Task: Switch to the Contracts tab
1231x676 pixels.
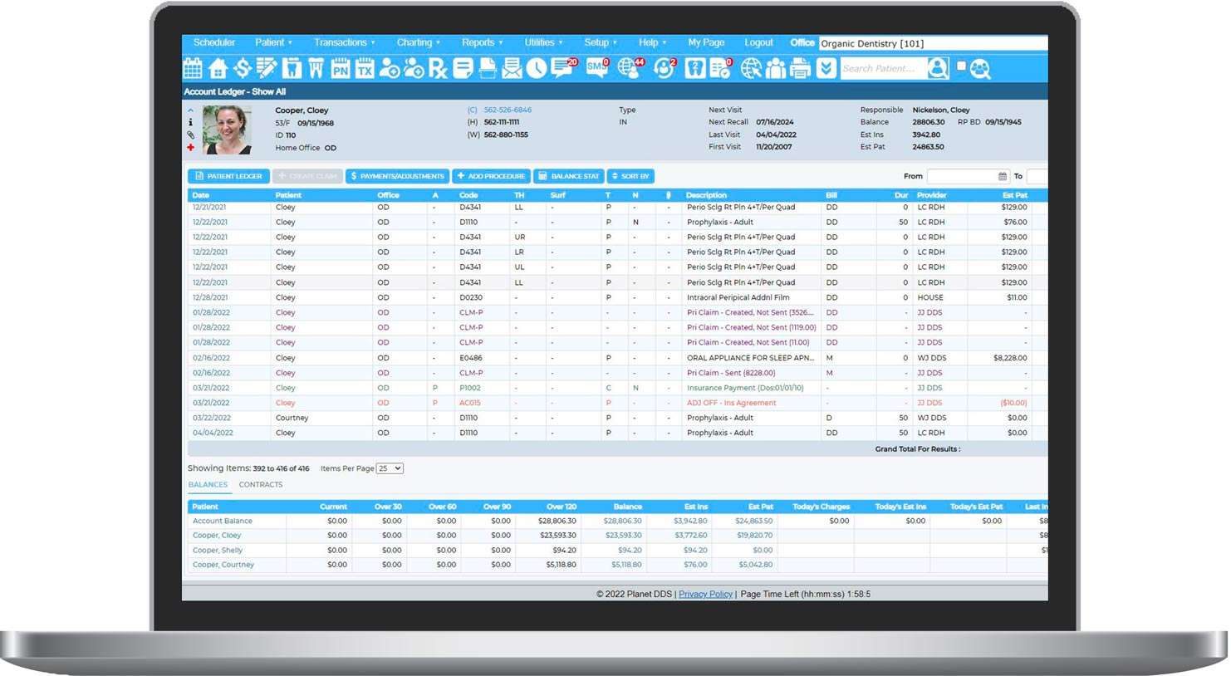Action: (x=261, y=485)
